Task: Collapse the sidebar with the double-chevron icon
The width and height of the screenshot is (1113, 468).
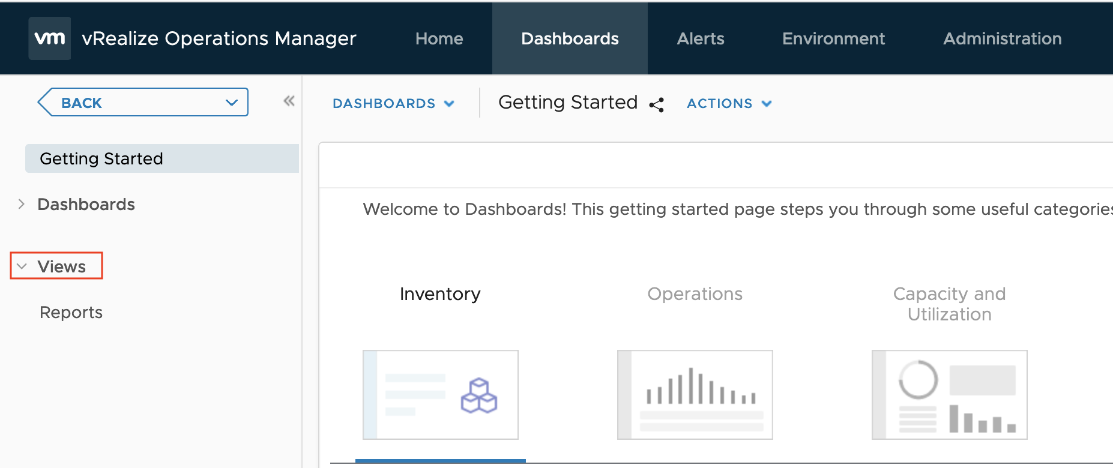Action: [289, 101]
